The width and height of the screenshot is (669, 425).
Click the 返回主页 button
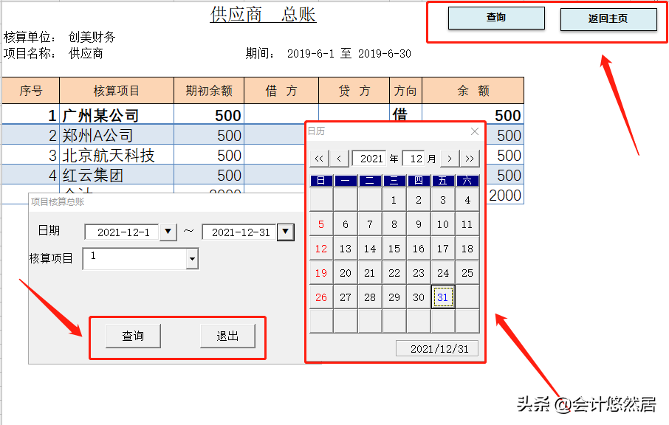[x=608, y=19]
